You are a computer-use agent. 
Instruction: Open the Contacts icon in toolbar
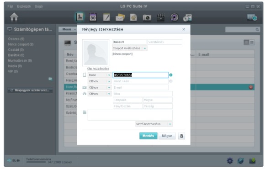coord(79,17)
